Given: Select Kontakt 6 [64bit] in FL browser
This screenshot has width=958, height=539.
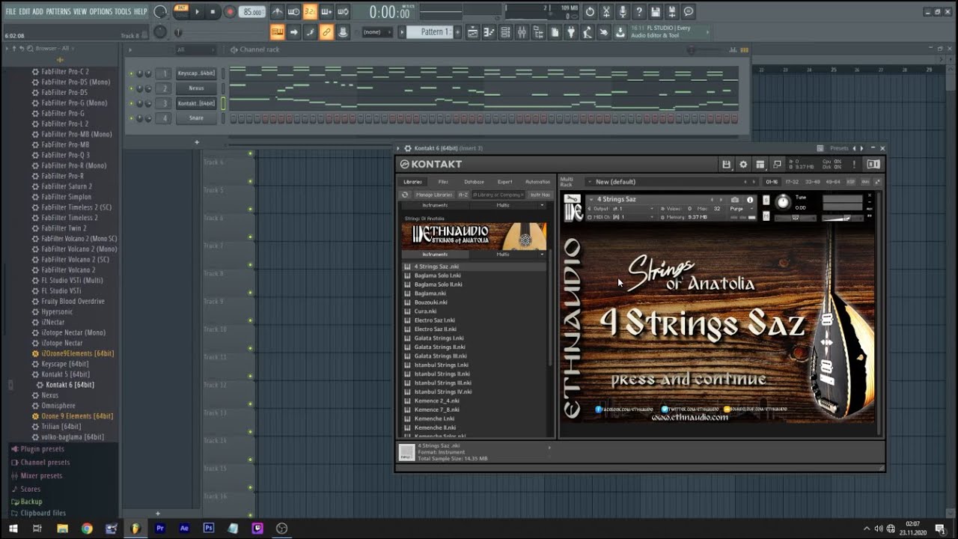Looking at the screenshot, I should [x=70, y=385].
